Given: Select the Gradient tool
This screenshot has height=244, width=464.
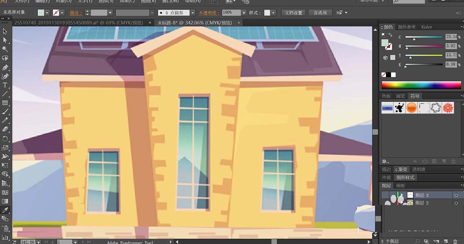Looking at the screenshot, I should tap(5, 201).
